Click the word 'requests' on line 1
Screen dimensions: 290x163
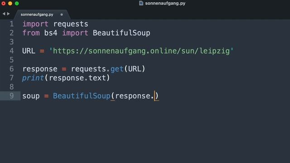coord(71,24)
